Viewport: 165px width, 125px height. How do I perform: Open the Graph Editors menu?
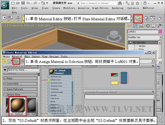(100, 8)
